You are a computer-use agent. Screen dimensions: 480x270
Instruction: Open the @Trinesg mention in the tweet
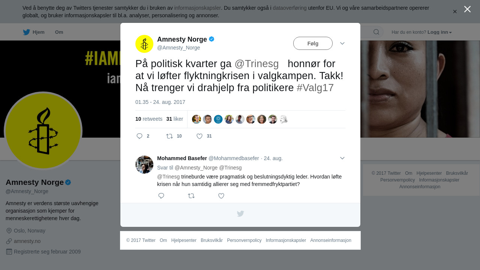coord(256,64)
